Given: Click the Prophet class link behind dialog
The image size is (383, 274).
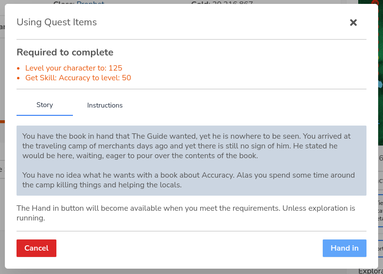Looking at the screenshot, I should [x=90, y=3].
